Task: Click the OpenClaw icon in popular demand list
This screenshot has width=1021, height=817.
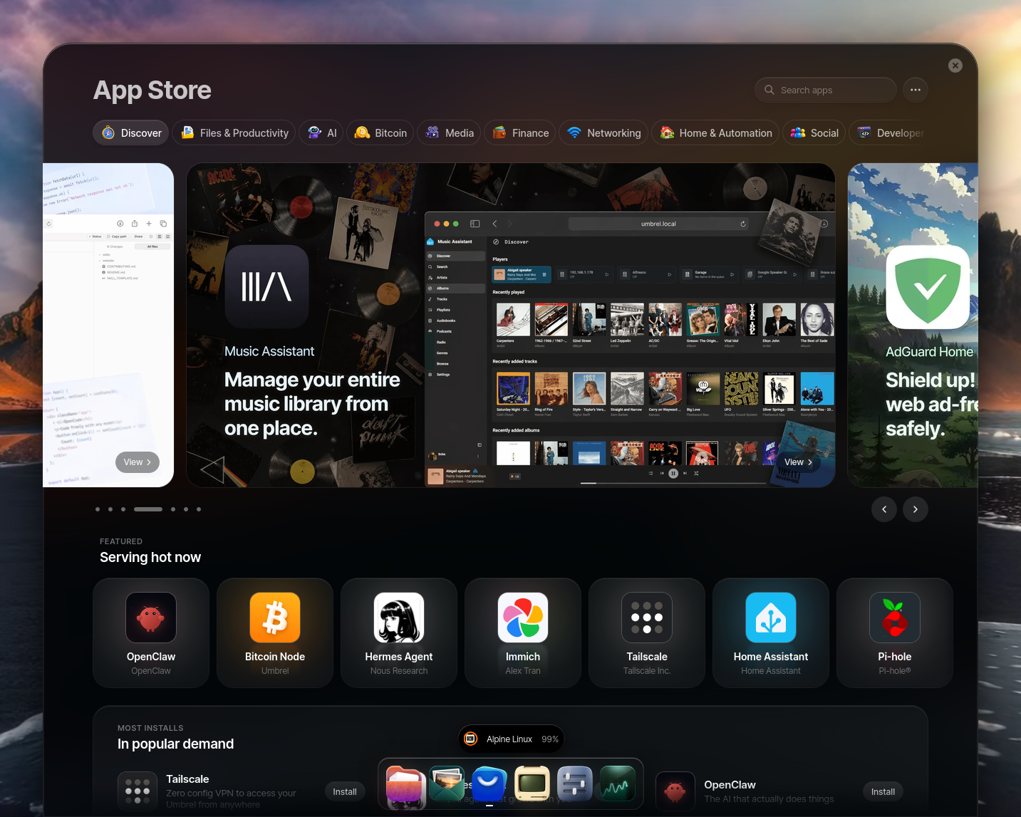Action: pyautogui.click(x=675, y=791)
